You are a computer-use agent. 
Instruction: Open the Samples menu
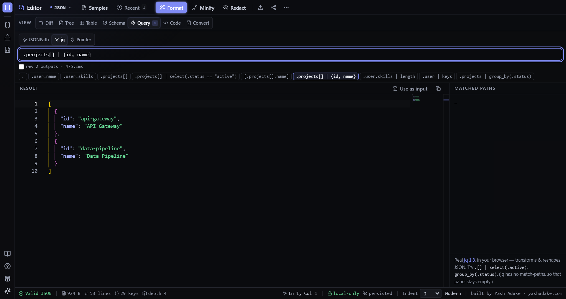coord(95,8)
